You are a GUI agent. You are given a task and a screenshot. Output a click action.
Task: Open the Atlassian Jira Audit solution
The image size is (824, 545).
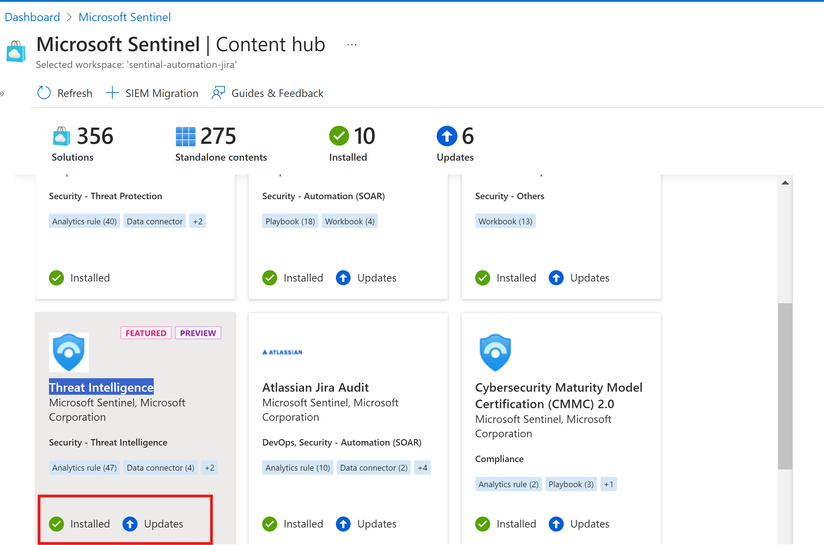coord(315,387)
